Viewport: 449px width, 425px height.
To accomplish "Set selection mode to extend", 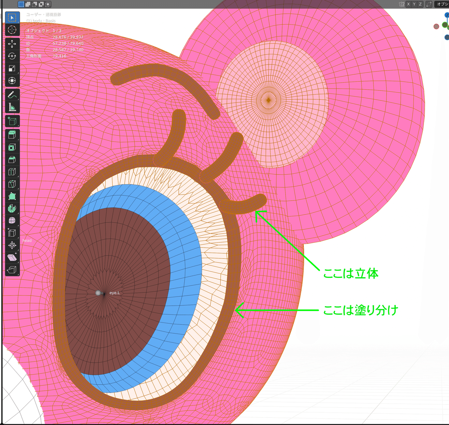I will click(x=28, y=4).
